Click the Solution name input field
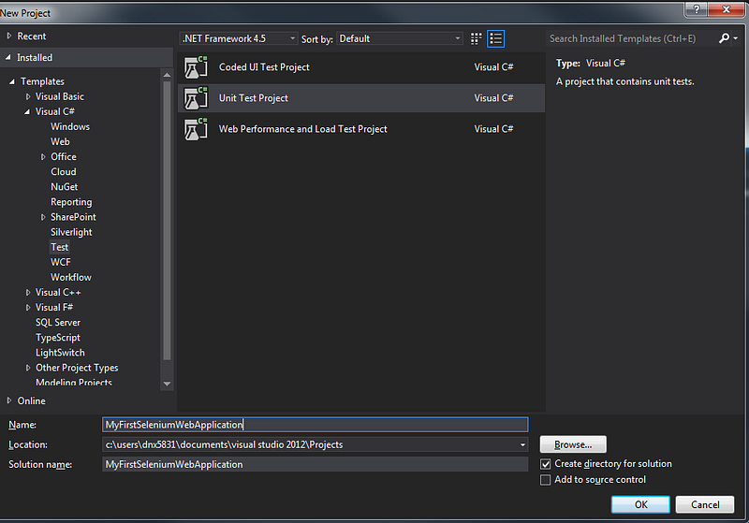 (x=316, y=464)
